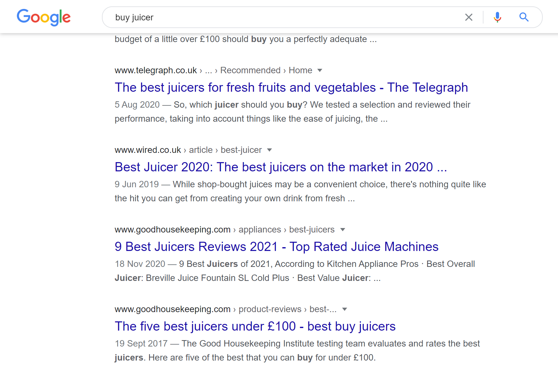Open 'The five best juicers under £100' result

(255, 326)
